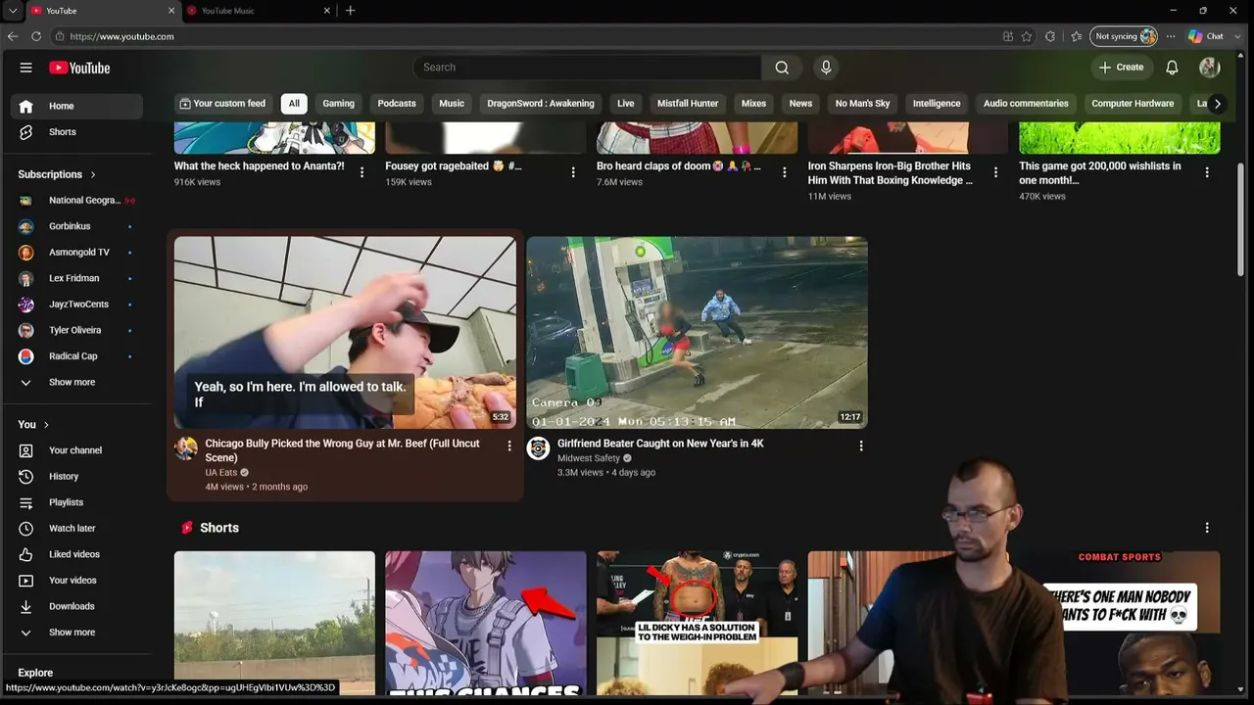The height and width of the screenshot is (705, 1254).
Task: Click the 'Midwest Safety' channel name
Action: (589, 458)
